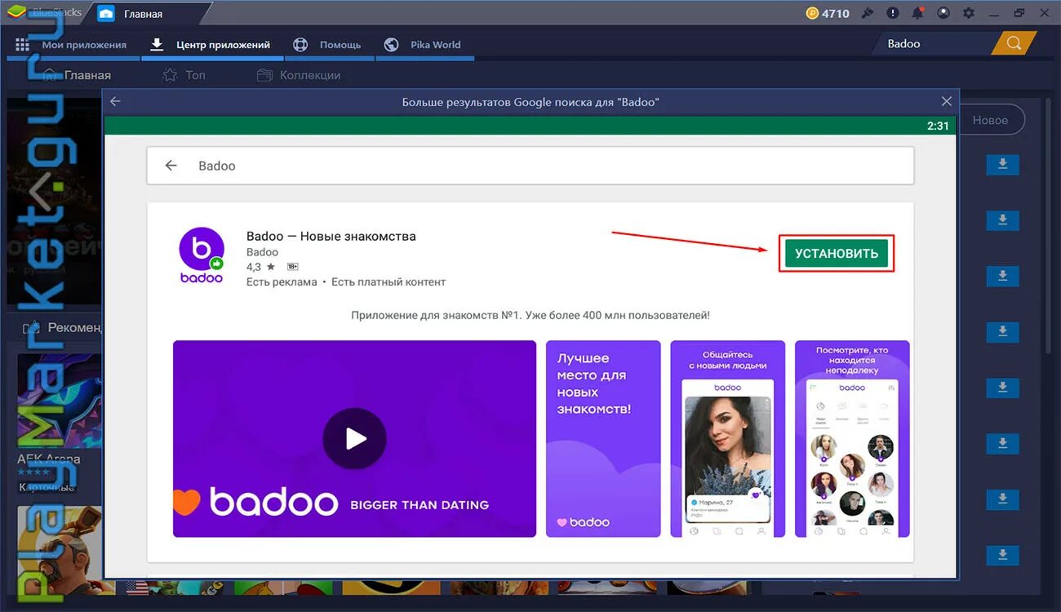Viewport: 1061px width, 612px height.
Task: Open the account profile icon
Action: point(943,13)
